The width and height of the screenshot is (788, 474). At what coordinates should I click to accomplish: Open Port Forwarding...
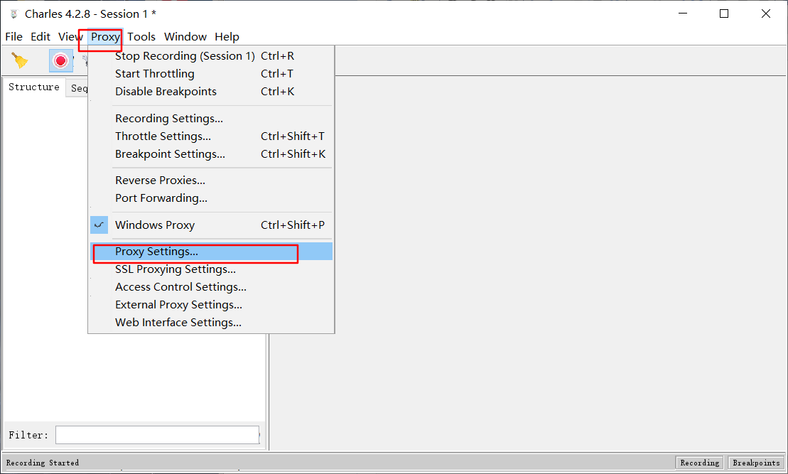[211, 198]
